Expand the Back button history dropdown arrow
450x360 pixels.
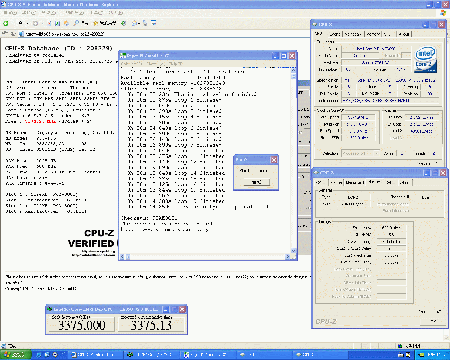coord(27,24)
